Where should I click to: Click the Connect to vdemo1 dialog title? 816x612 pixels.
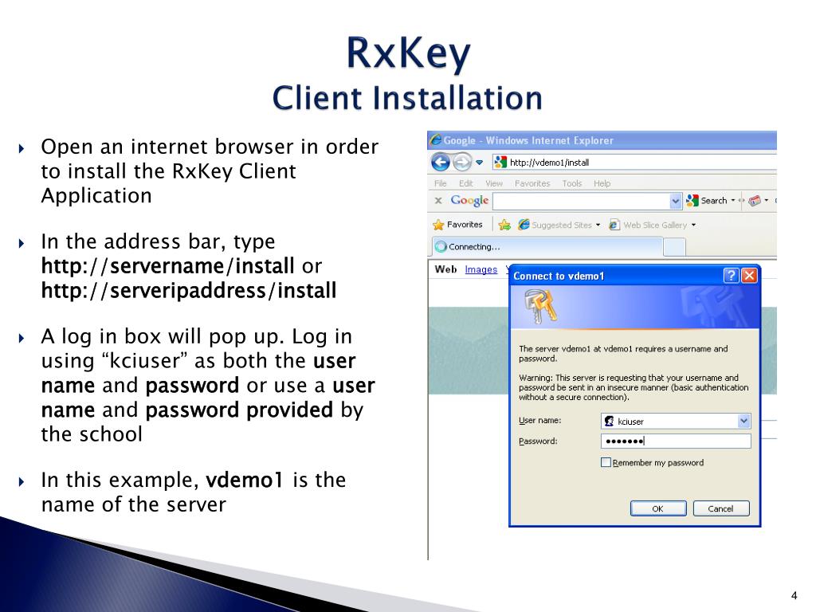tap(559, 276)
